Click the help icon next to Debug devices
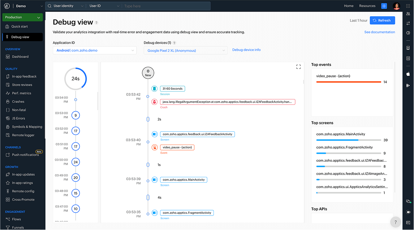414x230 pixels. (174, 43)
